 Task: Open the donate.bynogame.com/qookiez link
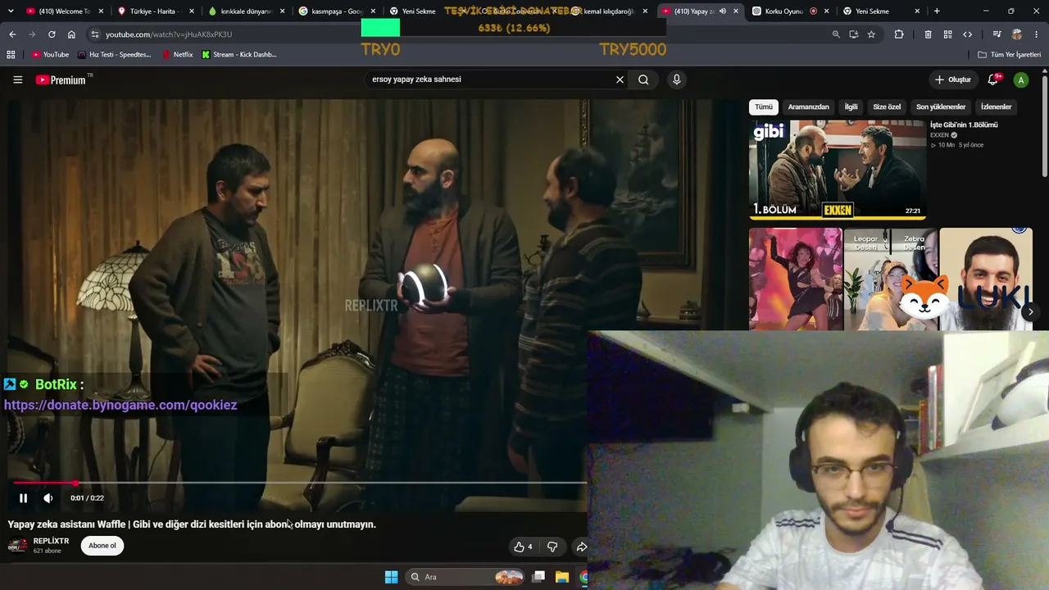pos(120,405)
